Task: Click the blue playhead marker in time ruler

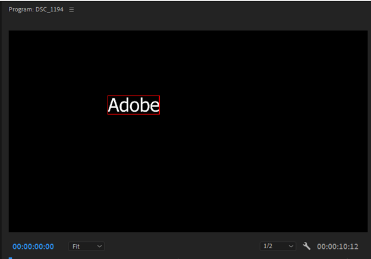Action: click(11, 258)
